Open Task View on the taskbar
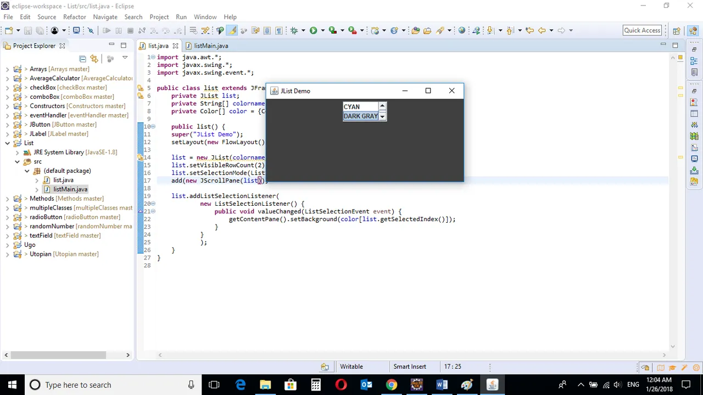Image resolution: width=703 pixels, height=395 pixels. (x=214, y=385)
